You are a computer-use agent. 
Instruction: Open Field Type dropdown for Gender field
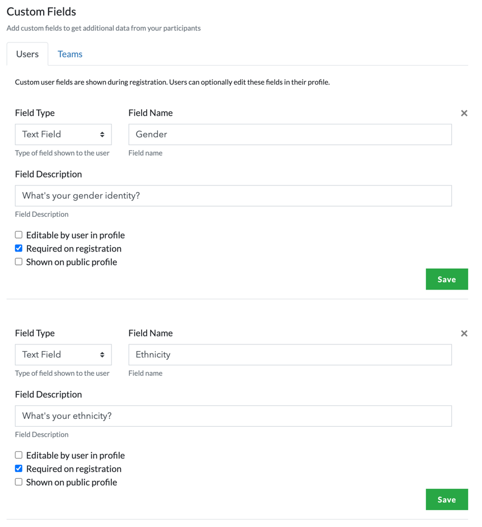click(x=63, y=134)
